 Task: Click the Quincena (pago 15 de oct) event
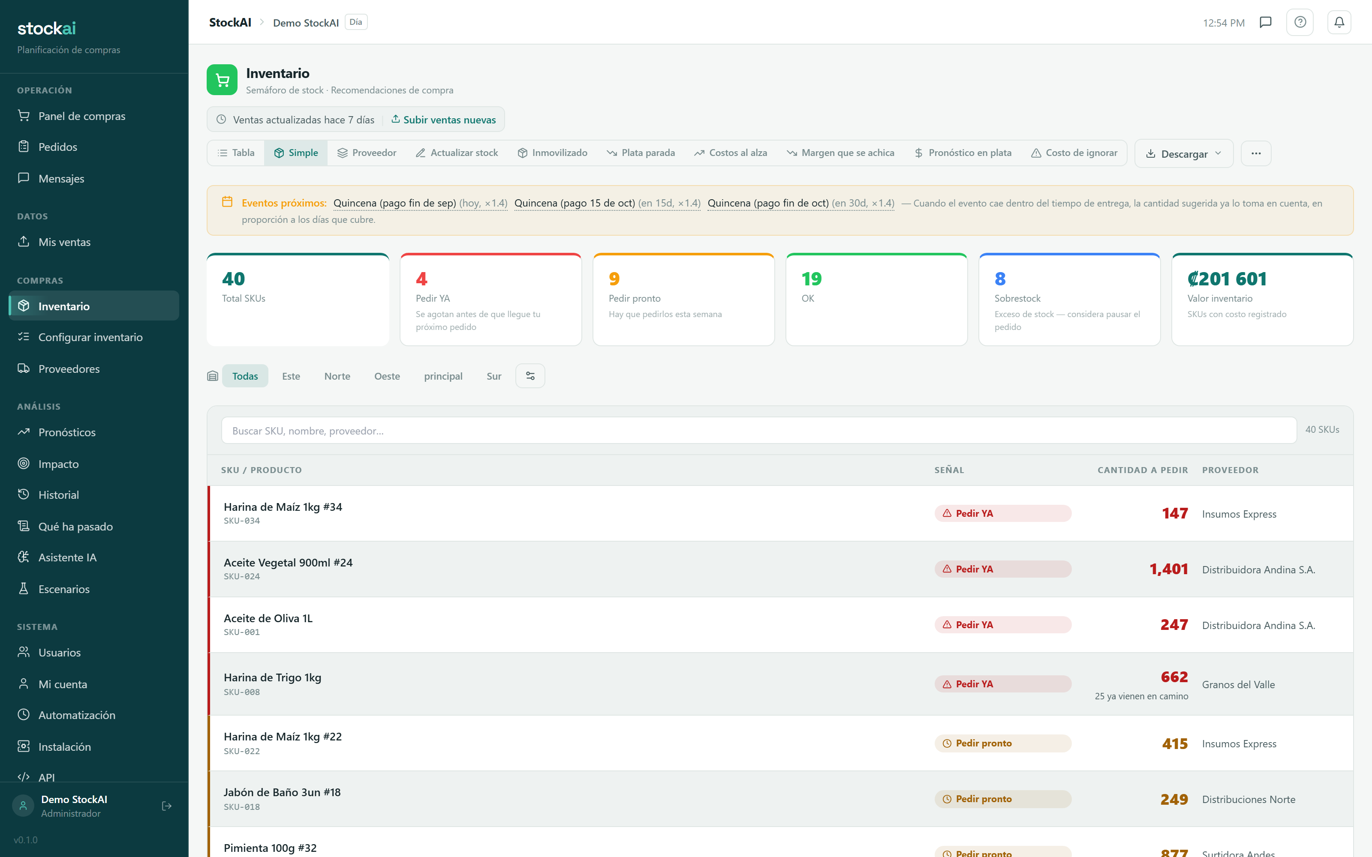click(x=608, y=203)
